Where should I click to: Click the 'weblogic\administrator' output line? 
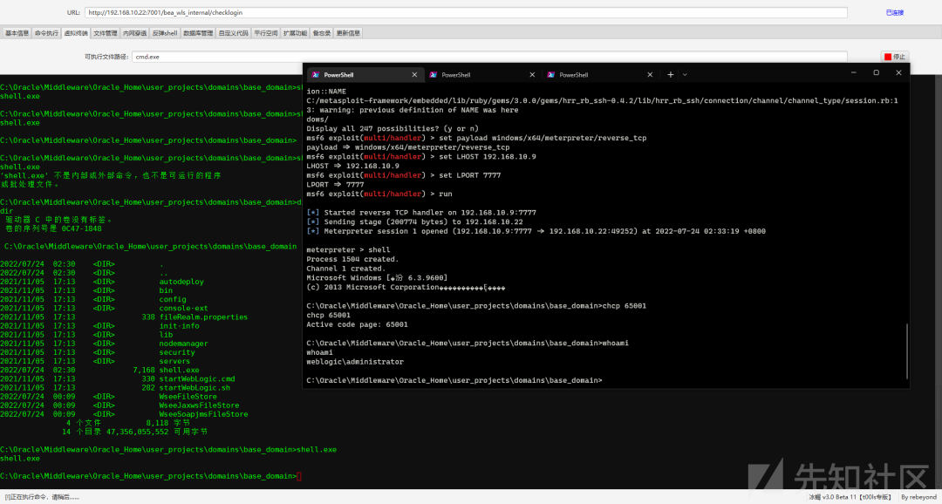[x=354, y=362]
